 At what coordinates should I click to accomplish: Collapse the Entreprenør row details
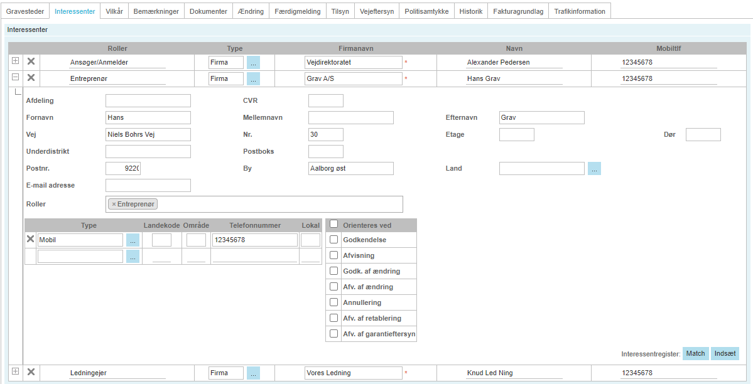15,77
